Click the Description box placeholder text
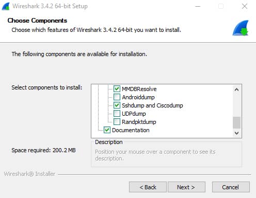 coord(155,155)
